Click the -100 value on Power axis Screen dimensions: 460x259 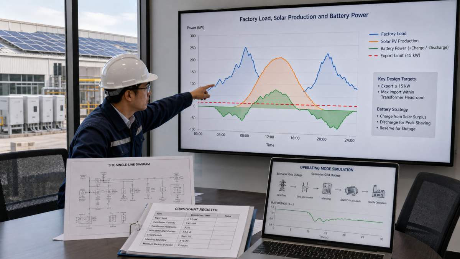point(192,129)
